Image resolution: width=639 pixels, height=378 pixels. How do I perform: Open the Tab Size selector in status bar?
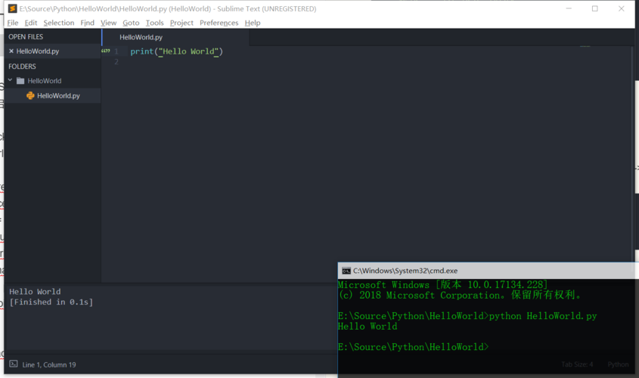[576, 364]
